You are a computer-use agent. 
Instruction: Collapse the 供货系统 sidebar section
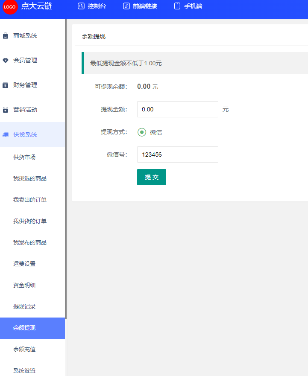[32, 134]
